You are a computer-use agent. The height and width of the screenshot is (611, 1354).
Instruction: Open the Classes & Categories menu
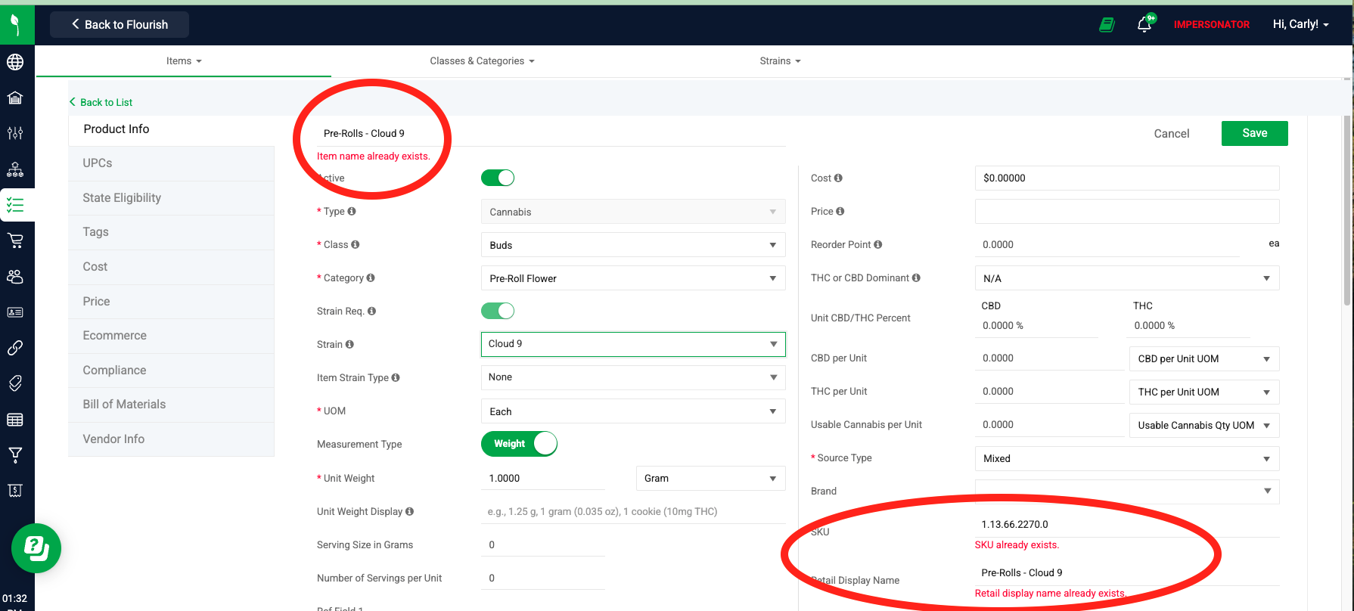482,60
